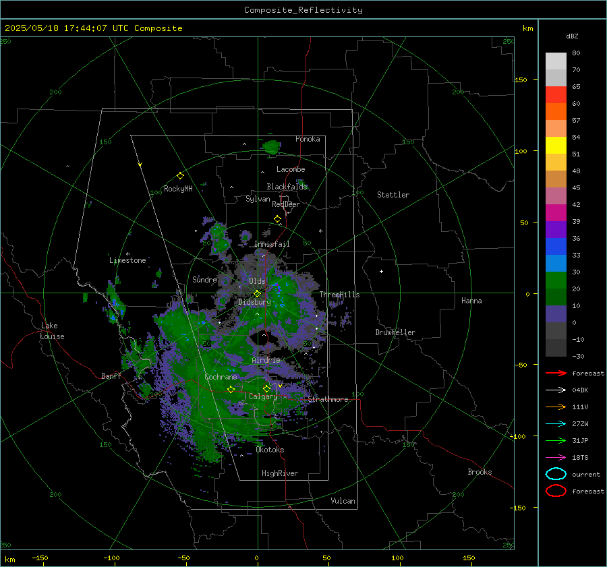Pick the green swatch between 30 and 20 dBZ

pyautogui.click(x=556, y=280)
